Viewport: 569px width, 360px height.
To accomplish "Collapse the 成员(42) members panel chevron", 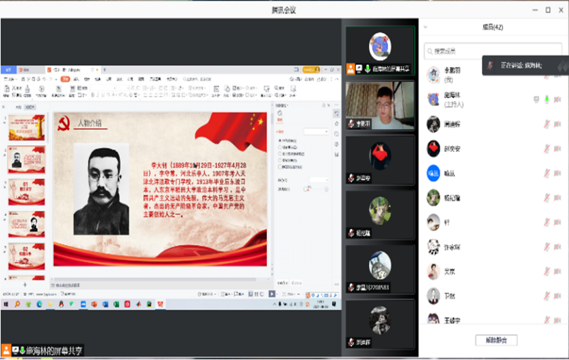I will tap(425, 27).
